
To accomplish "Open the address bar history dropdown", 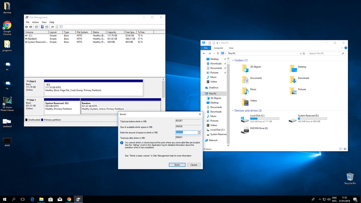I will click(300, 54).
